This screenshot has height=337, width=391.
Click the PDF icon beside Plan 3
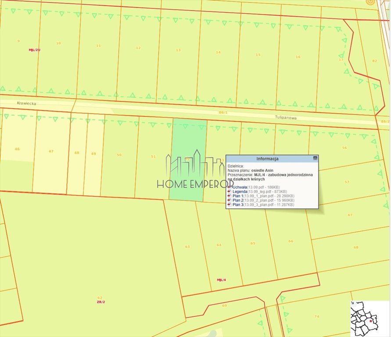coord(230,205)
